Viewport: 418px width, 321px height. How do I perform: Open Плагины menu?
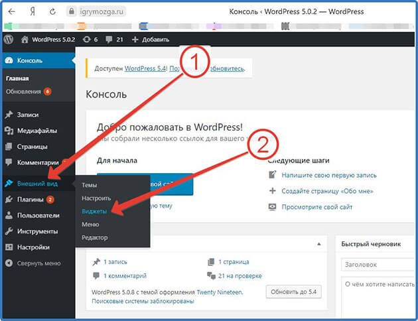pyautogui.click(x=30, y=199)
